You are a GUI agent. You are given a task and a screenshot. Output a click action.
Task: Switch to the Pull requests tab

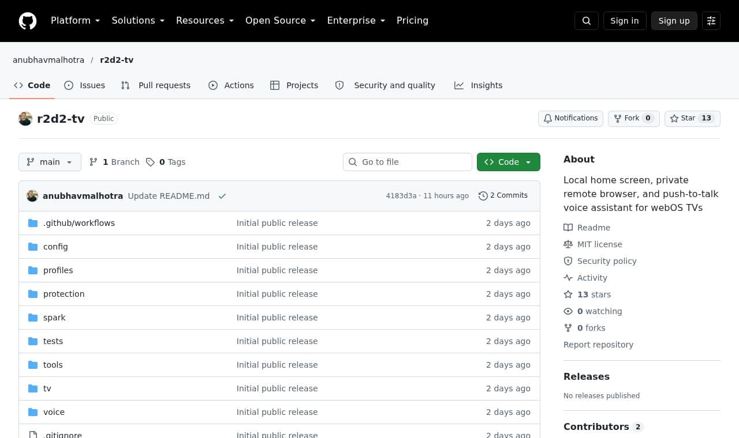(155, 85)
